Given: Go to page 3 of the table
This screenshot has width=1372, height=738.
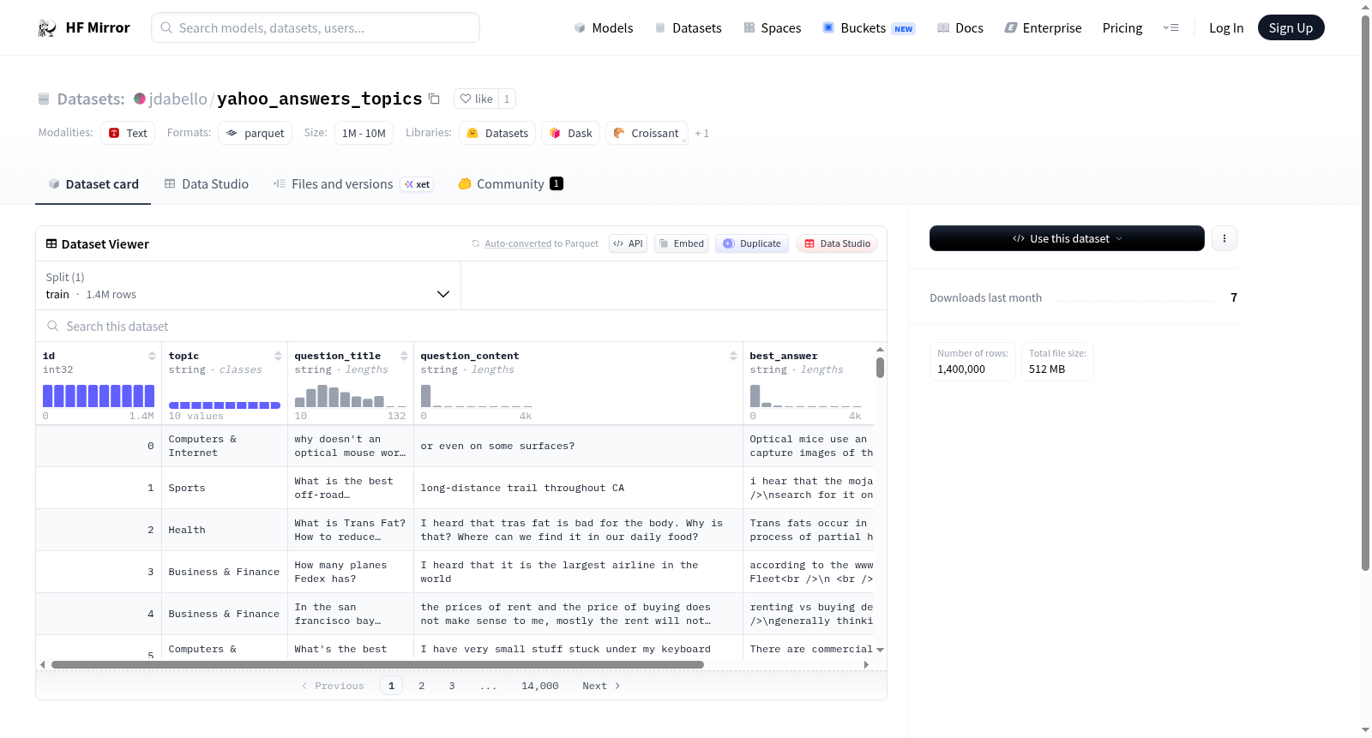Looking at the screenshot, I should click(x=452, y=686).
